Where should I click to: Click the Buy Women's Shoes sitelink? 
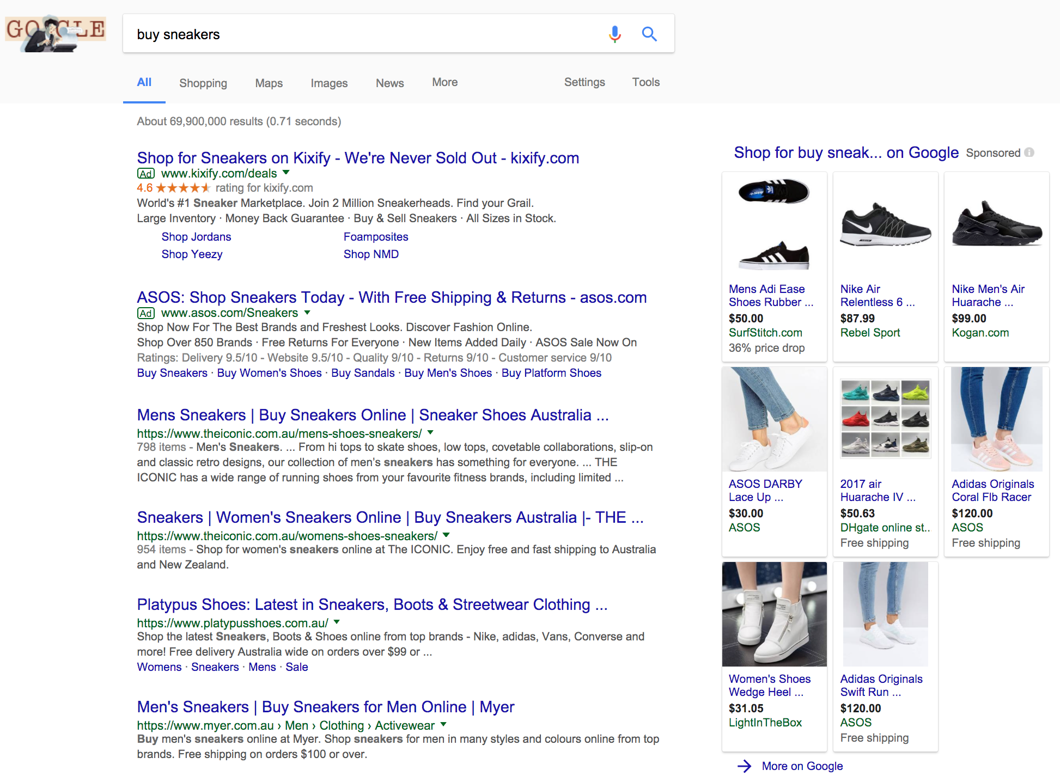coord(270,373)
